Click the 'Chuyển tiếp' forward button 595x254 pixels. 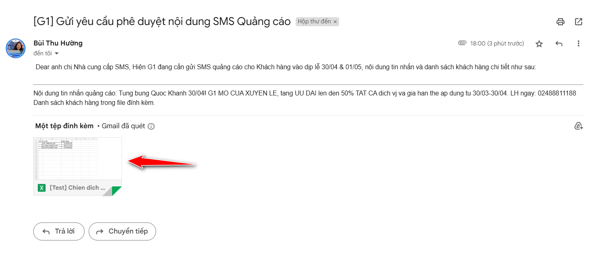point(122,231)
